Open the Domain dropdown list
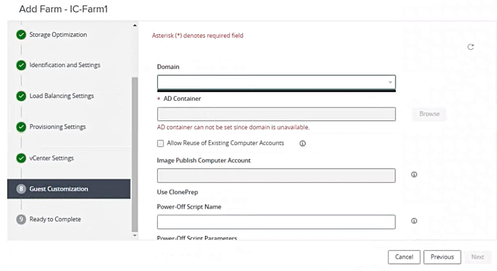 276,82
